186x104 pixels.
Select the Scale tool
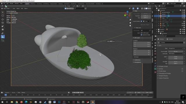(x=3, y=26)
